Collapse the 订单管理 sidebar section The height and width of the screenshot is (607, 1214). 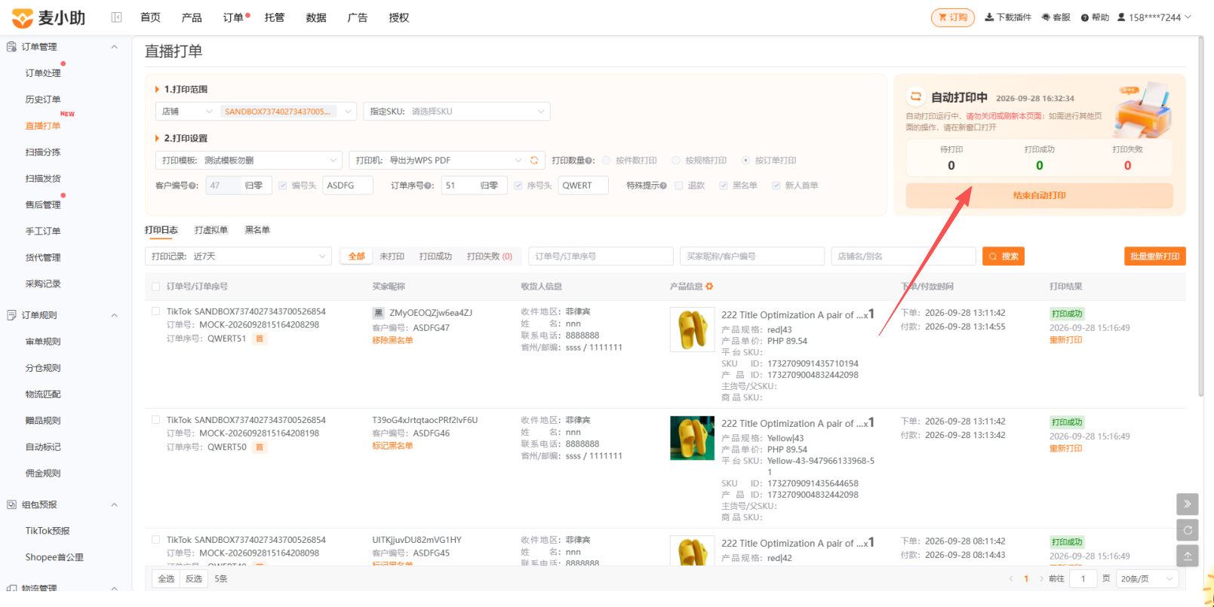pos(115,47)
